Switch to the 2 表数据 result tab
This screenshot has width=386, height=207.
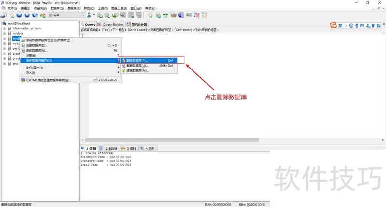[x=109, y=149]
